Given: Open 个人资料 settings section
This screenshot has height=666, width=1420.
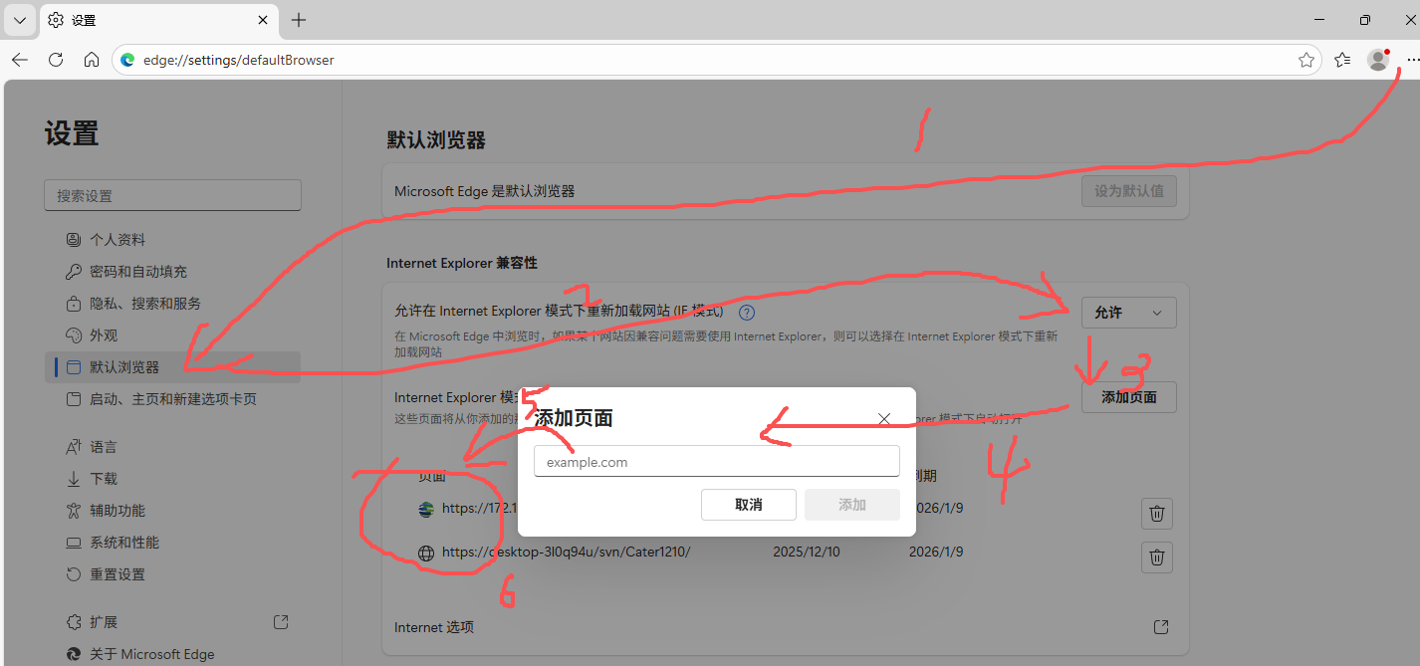Looking at the screenshot, I should pyautogui.click(x=172, y=240).
